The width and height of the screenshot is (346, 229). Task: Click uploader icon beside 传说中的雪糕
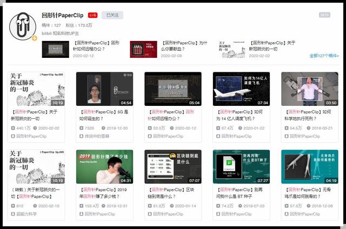coord(82,136)
